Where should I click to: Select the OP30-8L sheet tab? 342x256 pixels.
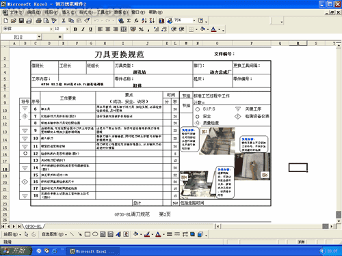[x=34, y=227]
